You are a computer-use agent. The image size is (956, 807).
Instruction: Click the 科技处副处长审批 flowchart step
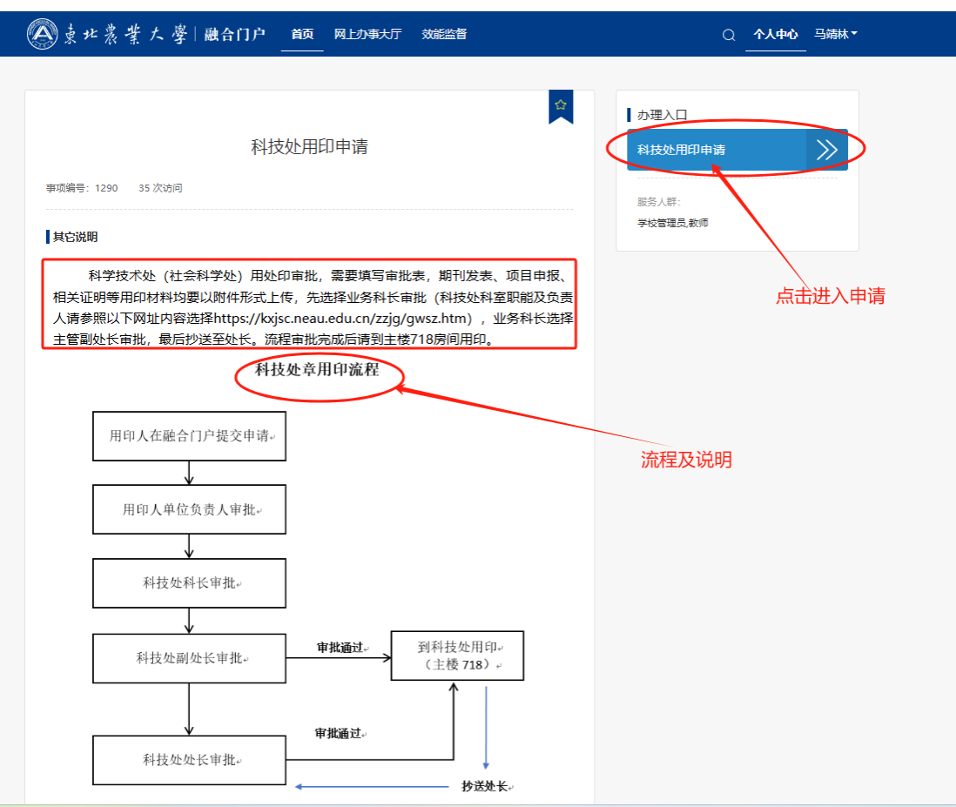click(x=189, y=658)
